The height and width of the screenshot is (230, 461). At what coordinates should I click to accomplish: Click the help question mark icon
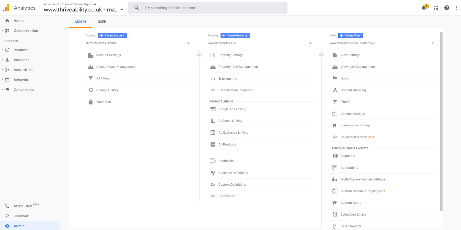pos(447,8)
